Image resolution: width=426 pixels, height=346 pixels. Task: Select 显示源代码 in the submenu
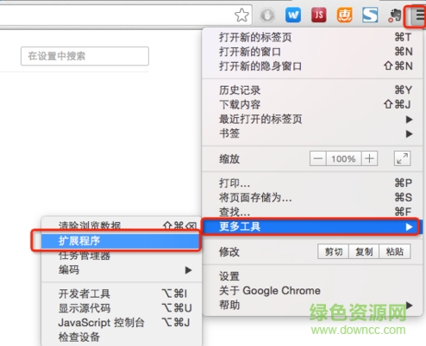tap(122, 308)
